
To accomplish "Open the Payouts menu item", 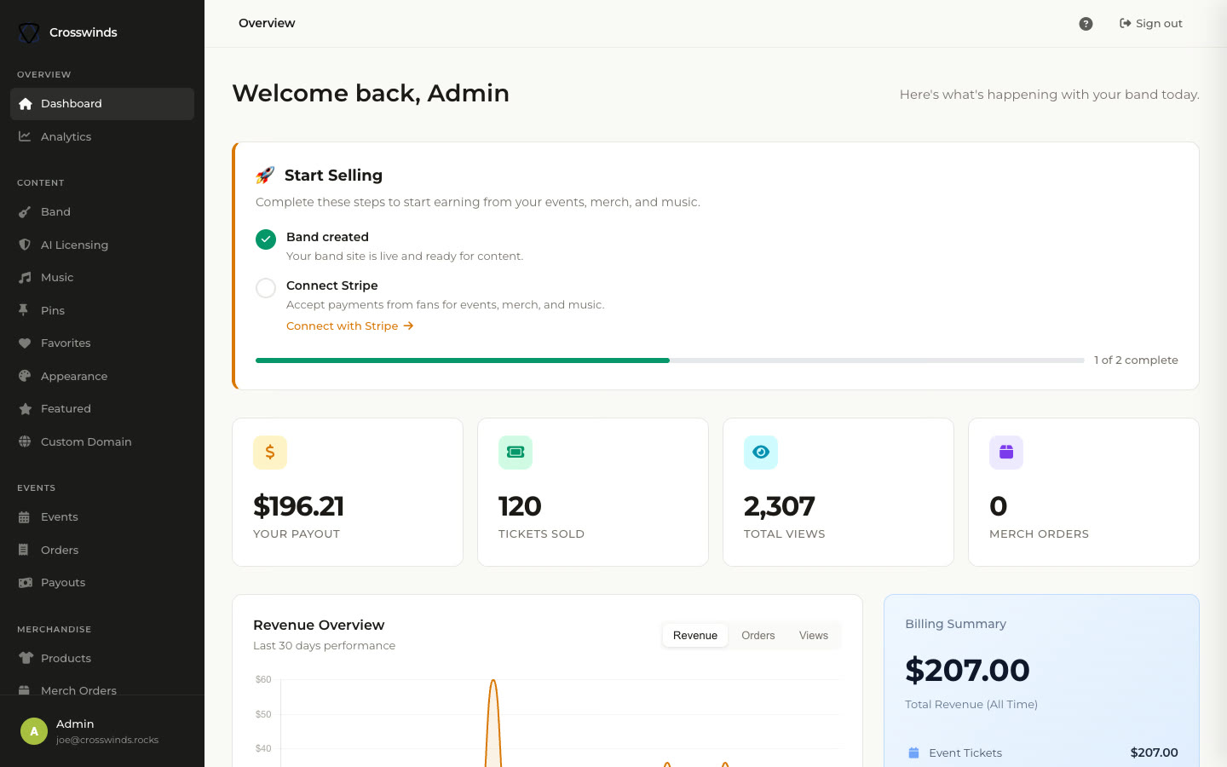I will click(102, 583).
